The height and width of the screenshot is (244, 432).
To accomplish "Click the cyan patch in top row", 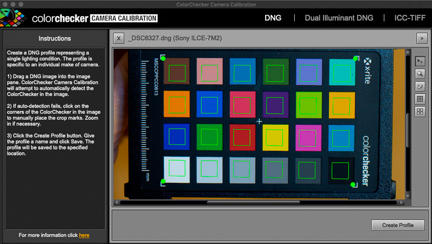I will click(342, 72).
